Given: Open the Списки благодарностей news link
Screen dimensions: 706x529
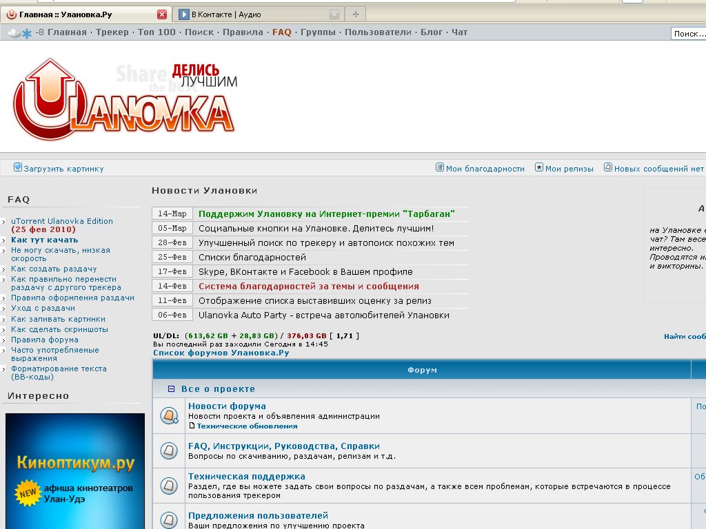Looking at the screenshot, I should click(252, 257).
